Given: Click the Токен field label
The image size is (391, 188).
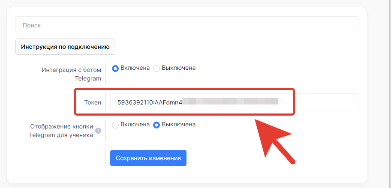Looking at the screenshot, I should click(x=93, y=102).
